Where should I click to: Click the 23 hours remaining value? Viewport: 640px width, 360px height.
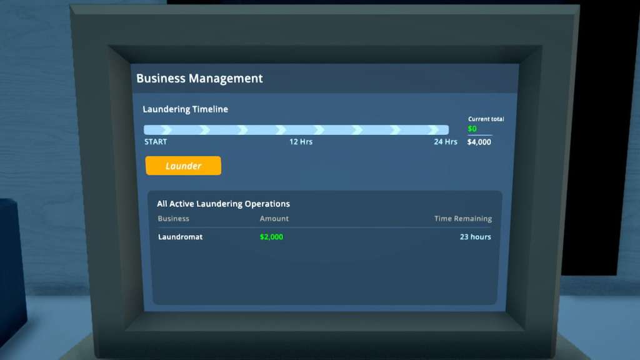tap(476, 237)
